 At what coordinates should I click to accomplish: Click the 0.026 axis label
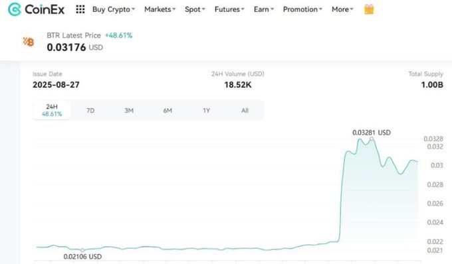pyautogui.click(x=435, y=204)
